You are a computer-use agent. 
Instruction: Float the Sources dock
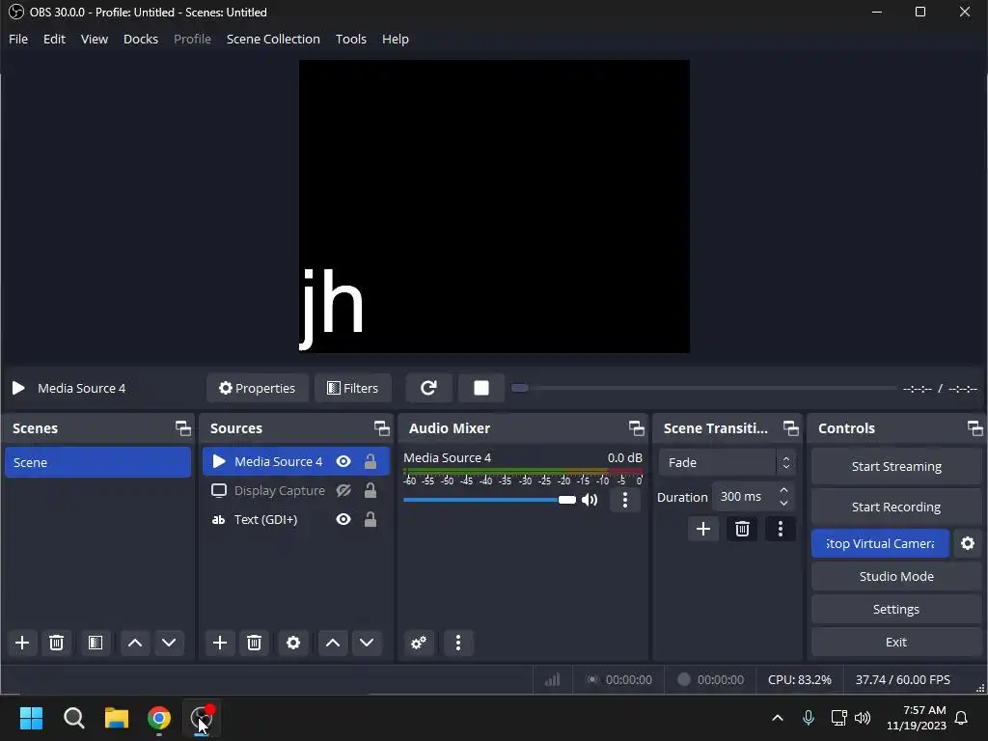[x=381, y=428]
